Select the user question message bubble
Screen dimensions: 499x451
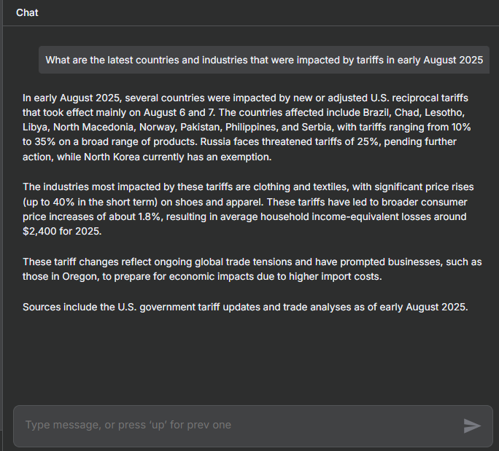click(264, 60)
